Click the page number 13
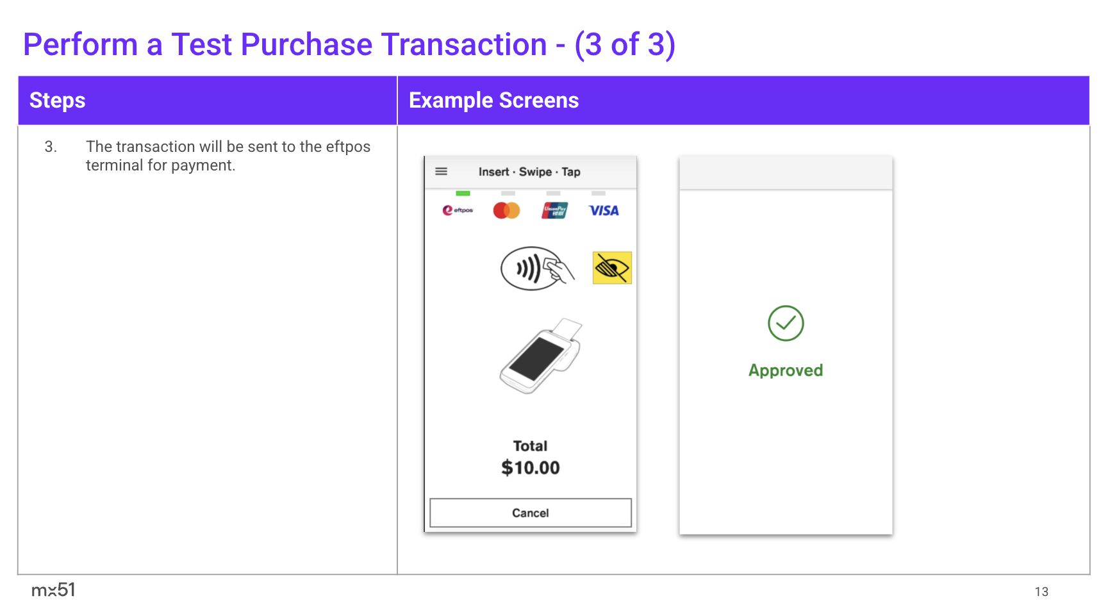Viewport: 1101px width, 605px height. pos(1041,592)
